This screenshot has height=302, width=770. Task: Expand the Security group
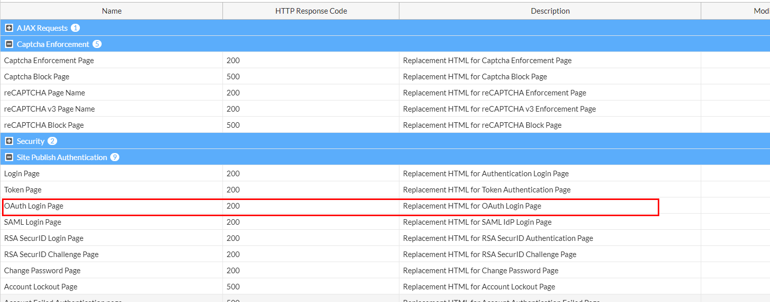[x=9, y=141]
